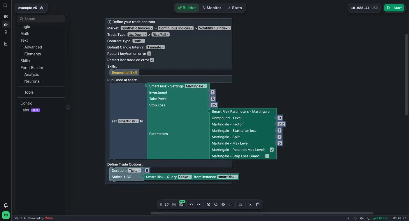Open settings gear next to example v5
This screenshot has width=409, height=221.
pyautogui.click(x=42, y=8)
